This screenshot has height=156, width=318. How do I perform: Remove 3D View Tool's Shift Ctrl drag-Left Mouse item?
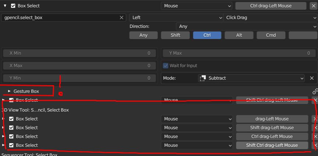315,145
